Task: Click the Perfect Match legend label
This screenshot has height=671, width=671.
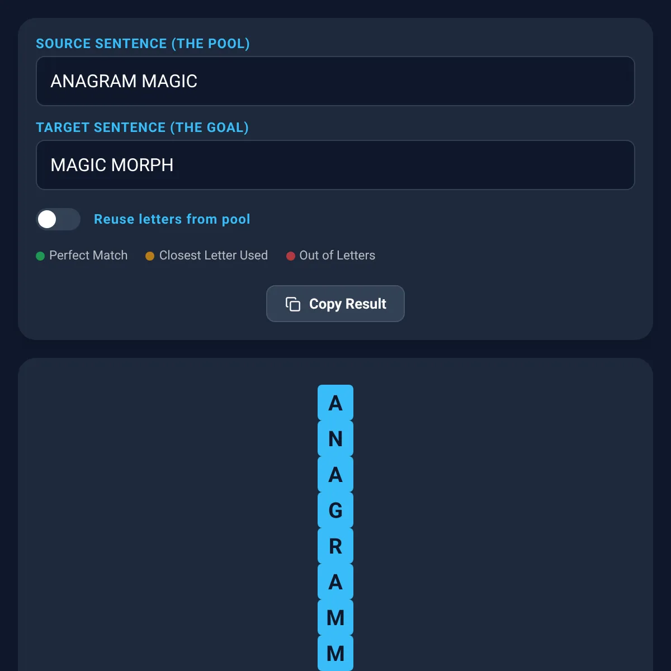Action: (88, 256)
